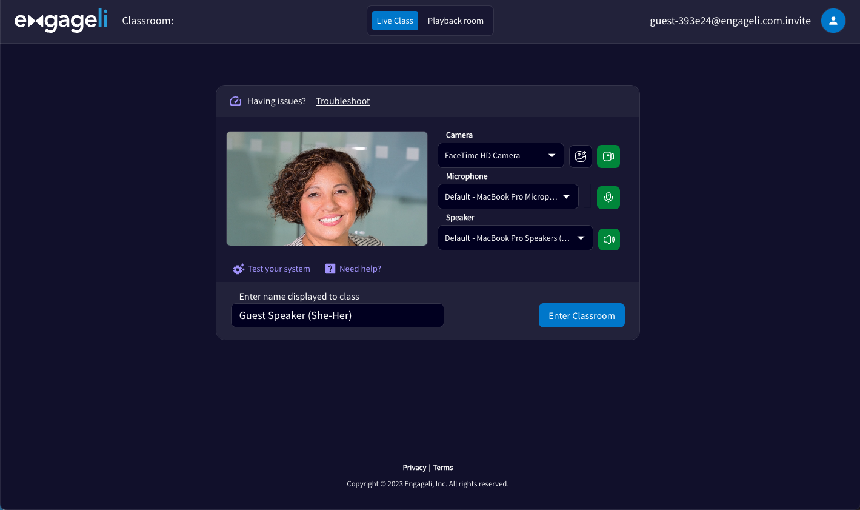
Task: Click Test your system link
Action: [x=279, y=269]
